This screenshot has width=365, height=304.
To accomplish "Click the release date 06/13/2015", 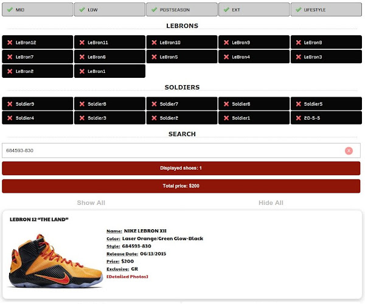I will (x=153, y=254).
